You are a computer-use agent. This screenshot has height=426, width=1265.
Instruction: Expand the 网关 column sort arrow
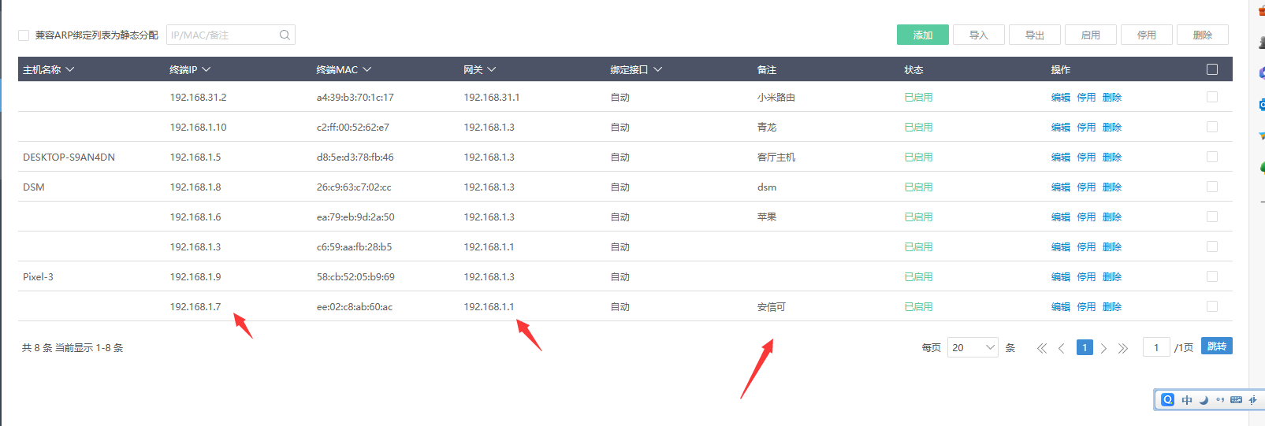pyautogui.click(x=492, y=69)
